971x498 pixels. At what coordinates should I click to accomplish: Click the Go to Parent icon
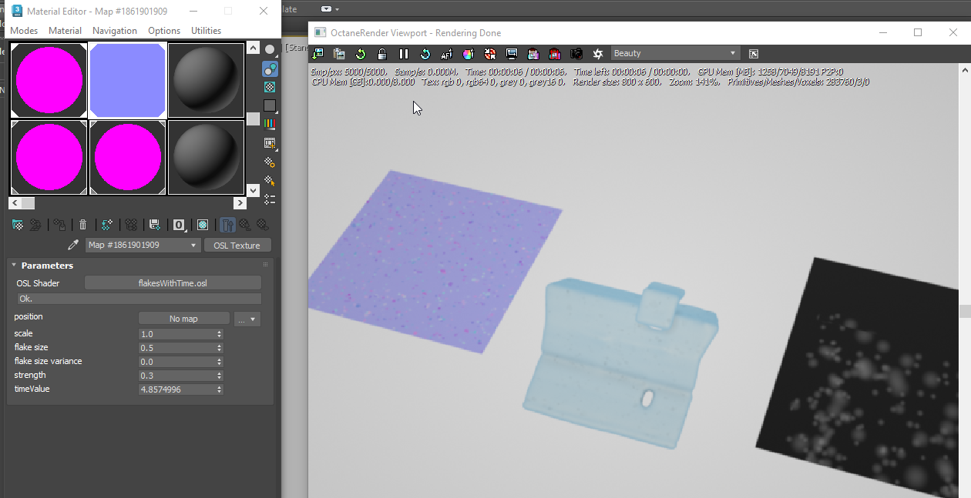click(x=245, y=225)
